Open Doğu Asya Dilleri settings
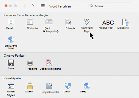Image resolution: width=139 pixels, height=98 pixels. click(x=11, y=40)
